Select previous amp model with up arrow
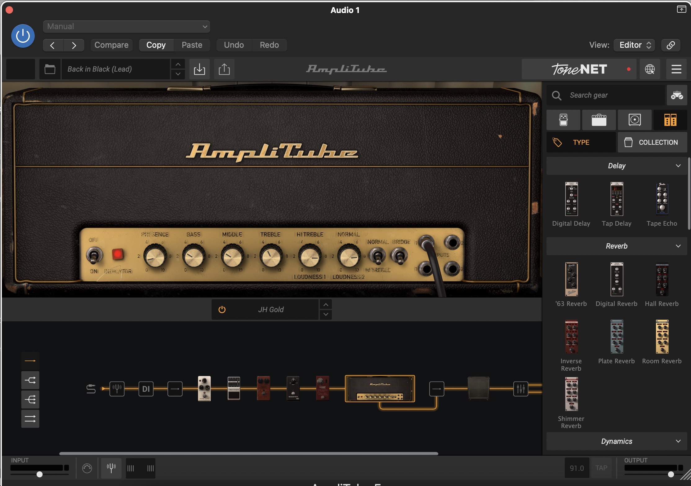691x486 pixels. point(326,305)
